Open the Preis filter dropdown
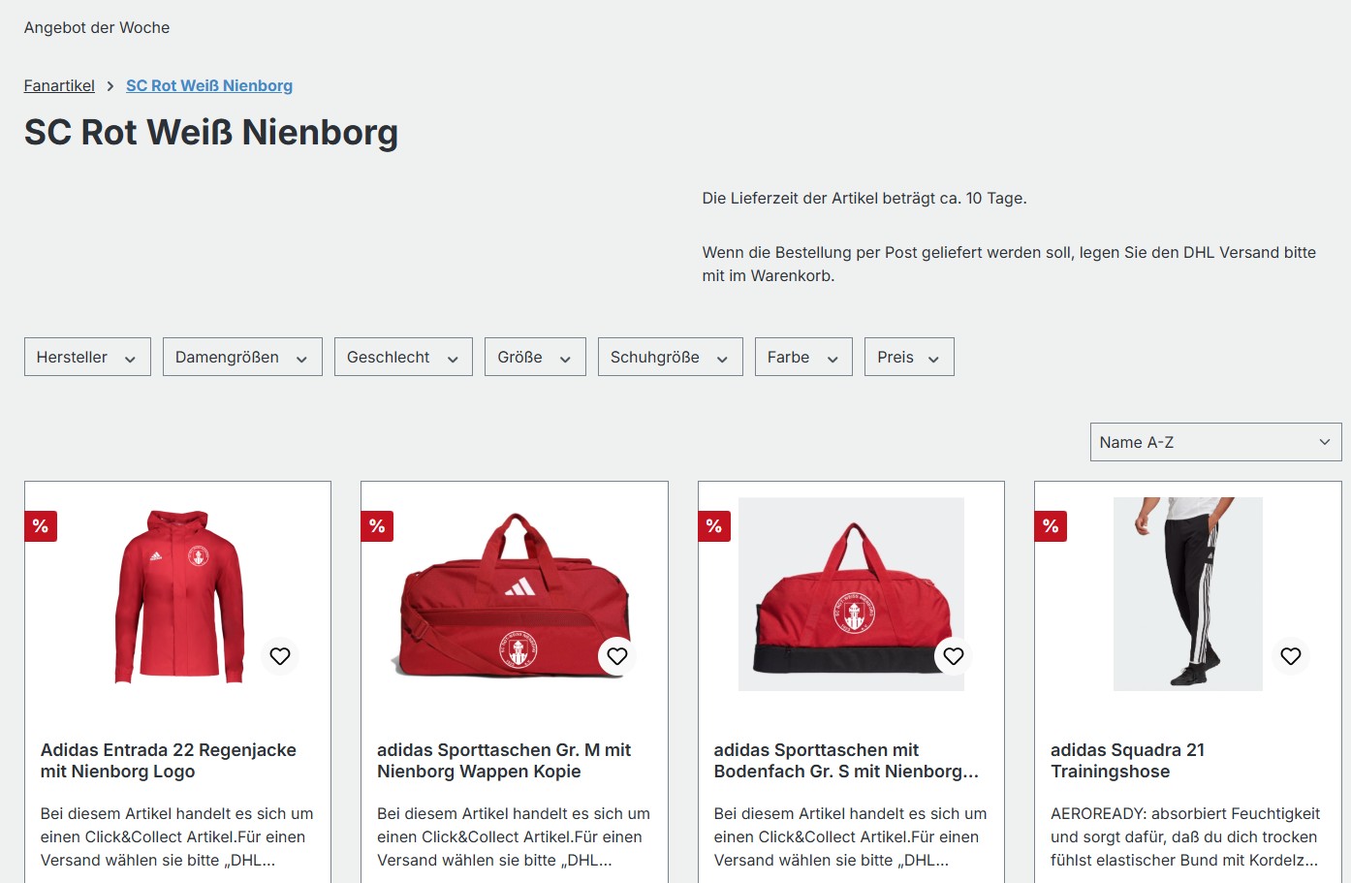The width and height of the screenshot is (1351, 883). tap(909, 357)
